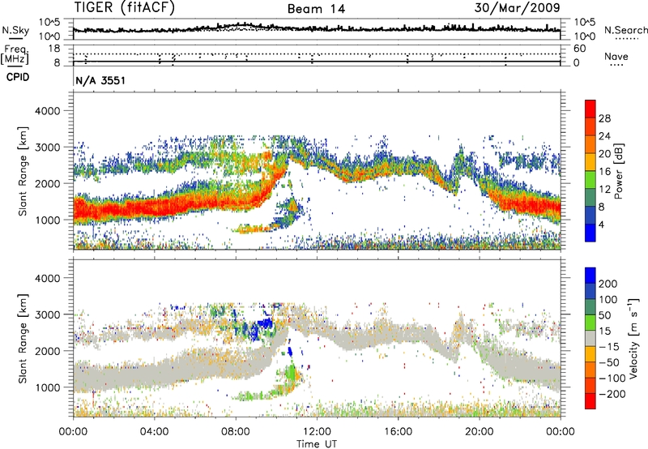Pick the light green 15–50 Velocity colorbar segment
Image resolution: width=648 pixels, height=449 pixels.
[x=590, y=323]
